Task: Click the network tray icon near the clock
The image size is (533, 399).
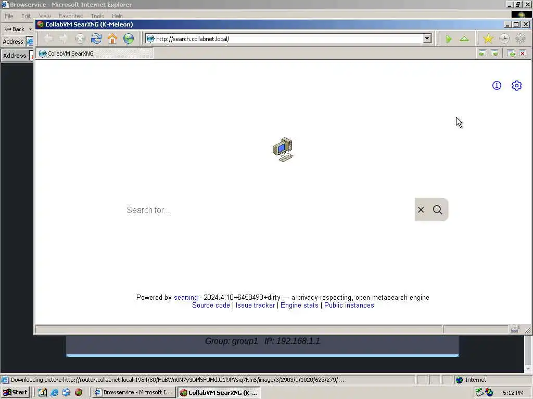Action: [479, 393]
